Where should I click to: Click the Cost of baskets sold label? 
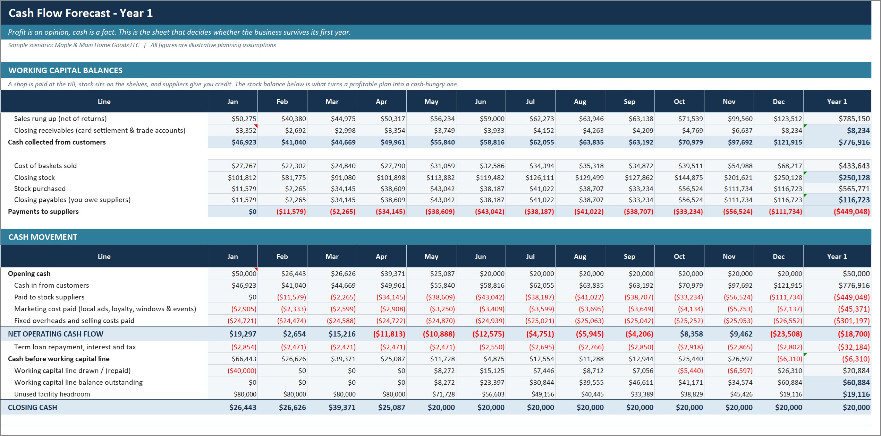pos(45,166)
